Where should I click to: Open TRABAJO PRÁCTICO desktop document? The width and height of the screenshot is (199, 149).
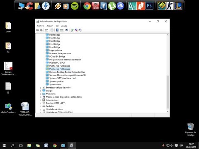pos(25,109)
